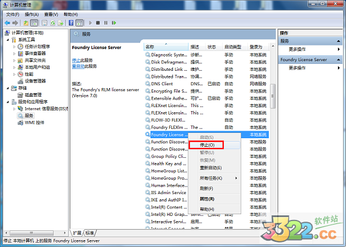Click the Export list toolbar icon

coord(61,23)
